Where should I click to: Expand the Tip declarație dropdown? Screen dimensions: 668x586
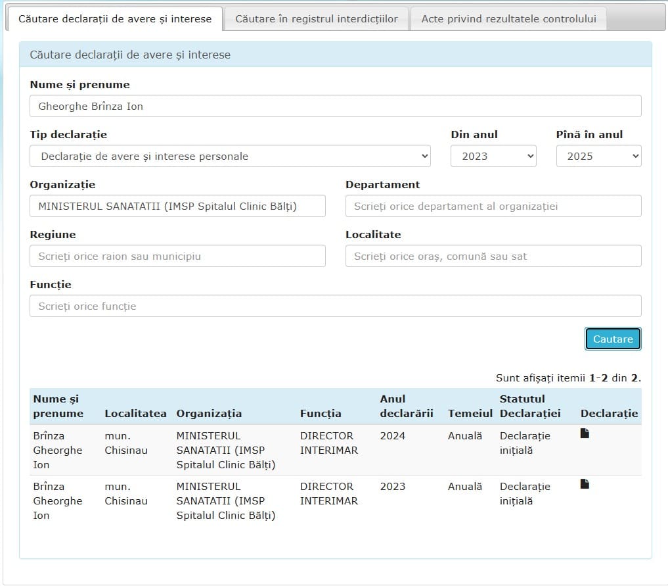coord(230,156)
